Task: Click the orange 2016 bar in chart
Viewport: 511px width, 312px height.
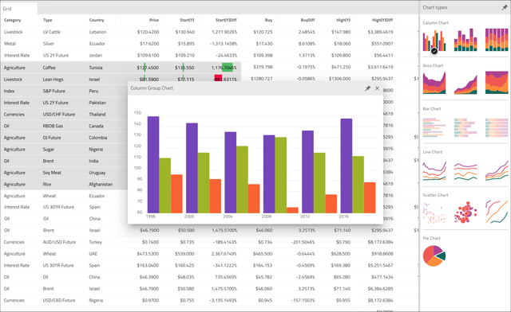Action: point(370,197)
